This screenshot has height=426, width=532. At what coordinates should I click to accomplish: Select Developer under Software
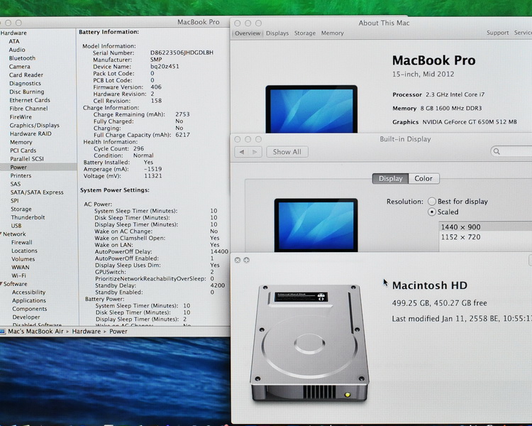pos(26,317)
